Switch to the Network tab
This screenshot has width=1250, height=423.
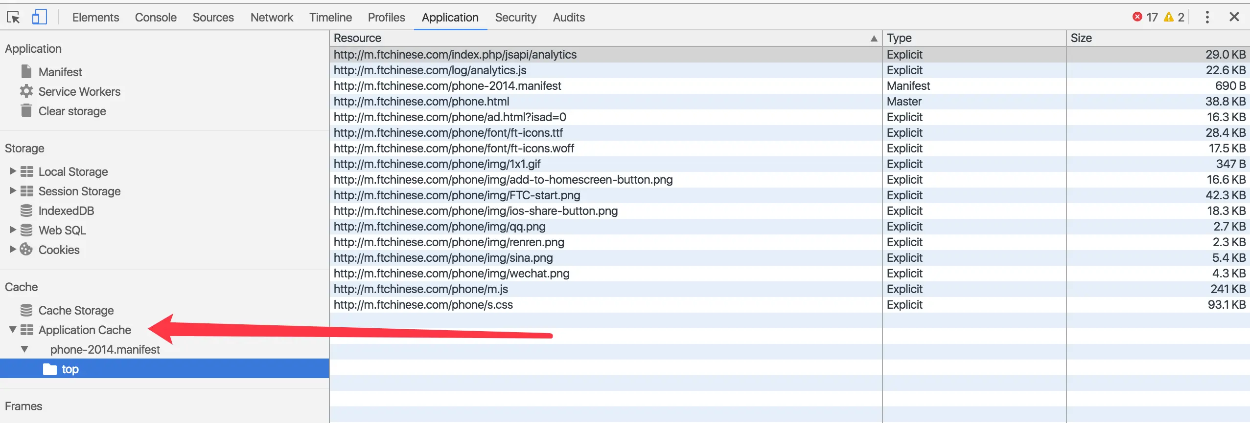pyautogui.click(x=272, y=18)
